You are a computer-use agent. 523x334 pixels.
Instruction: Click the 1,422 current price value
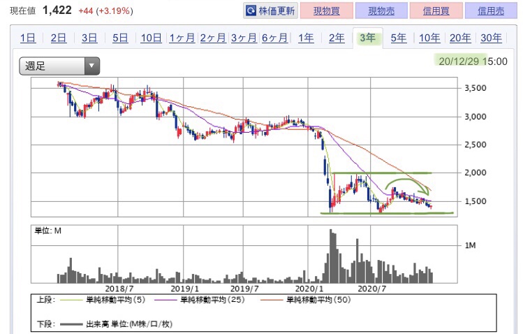[57, 10]
